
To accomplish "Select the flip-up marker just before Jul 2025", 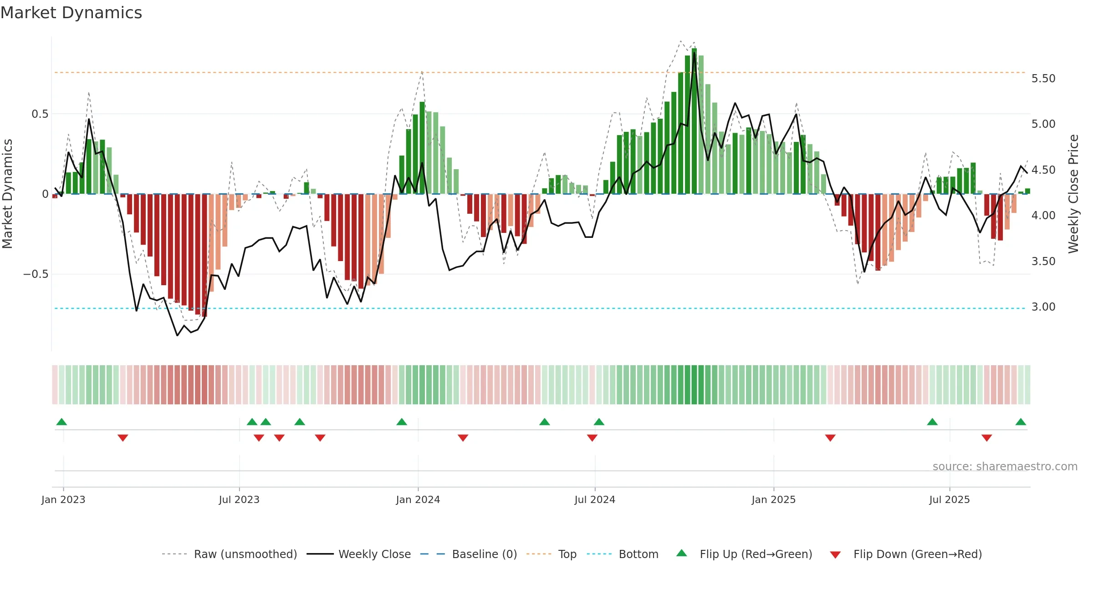I will (932, 422).
